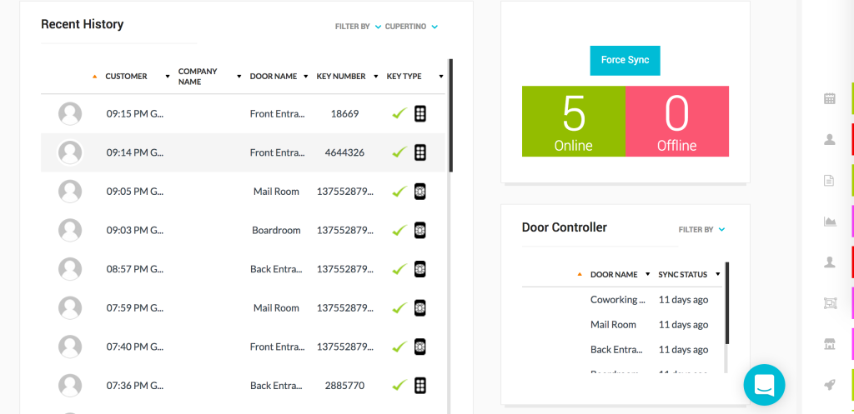
Task: Open the storefront icon in the sidebar
Action: pyautogui.click(x=830, y=344)
